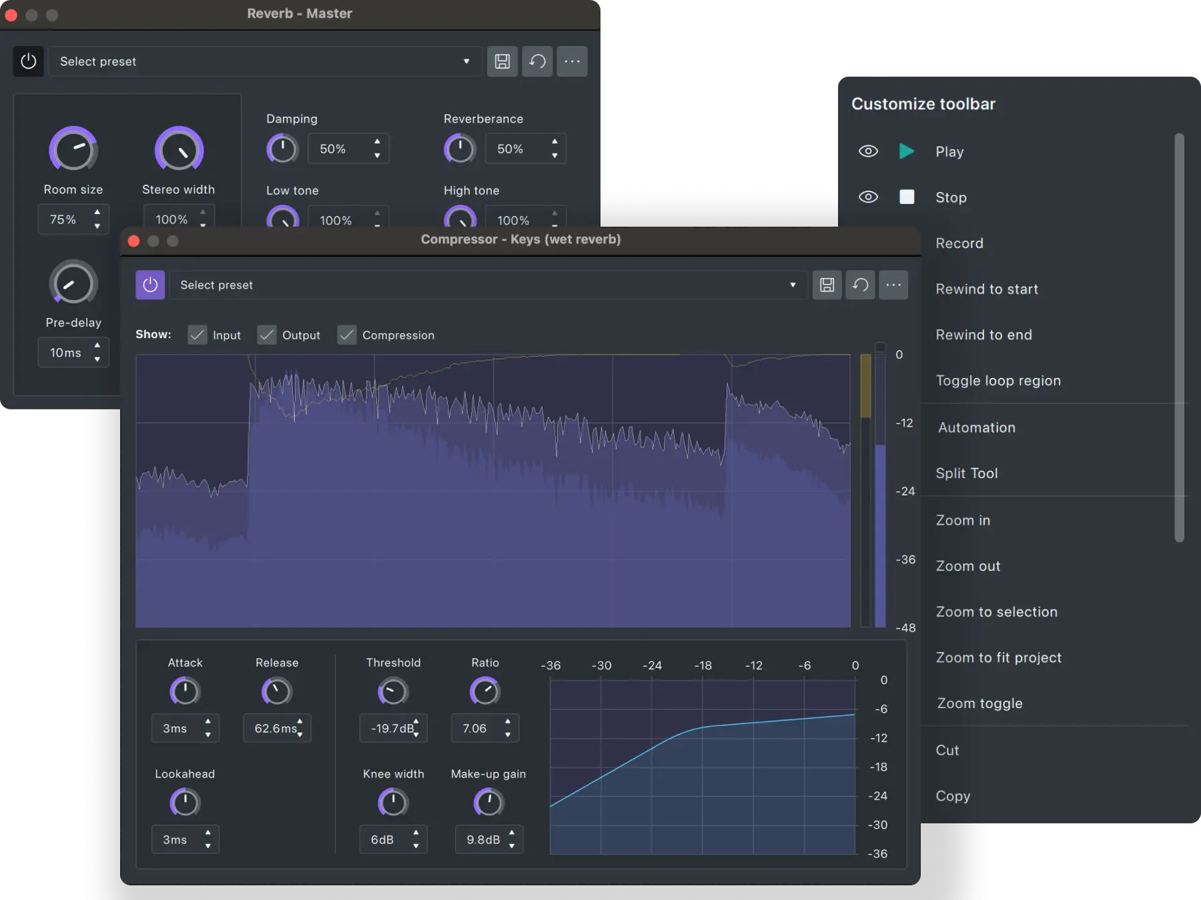Toggle the Compressor plugin power button
Image resolution: width=1201 pixels, height=900 pixels.
coord(150,285)
